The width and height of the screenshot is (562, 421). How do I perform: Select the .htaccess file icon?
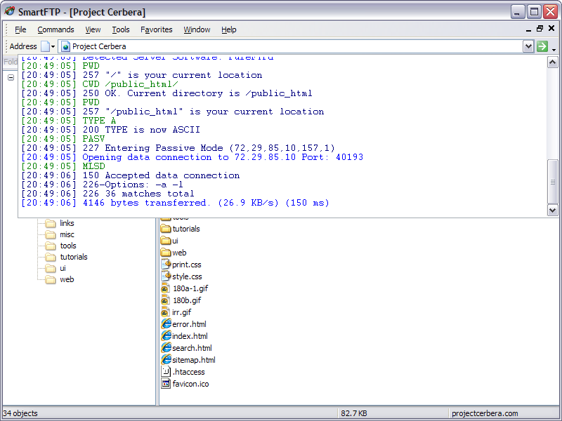(x=166, y=371)
